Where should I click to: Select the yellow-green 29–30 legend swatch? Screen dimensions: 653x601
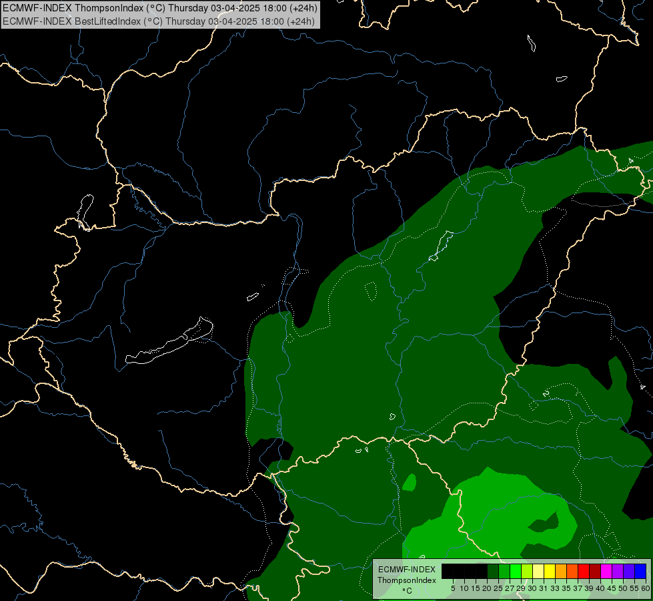[x=527, y=571]
